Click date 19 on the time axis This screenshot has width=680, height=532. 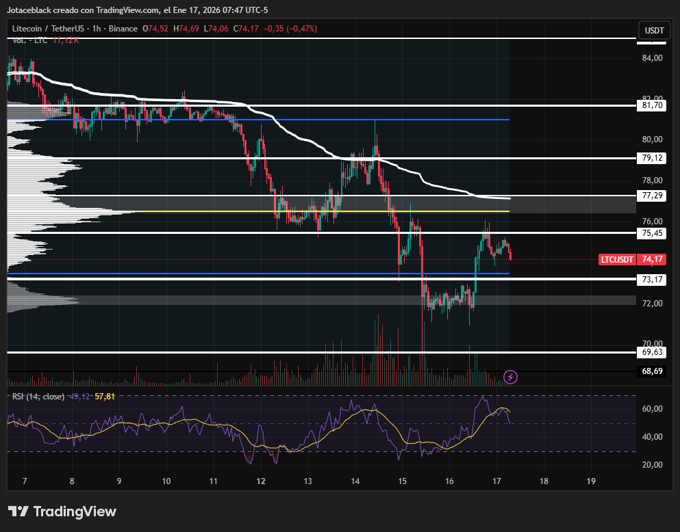coord(591,481)
